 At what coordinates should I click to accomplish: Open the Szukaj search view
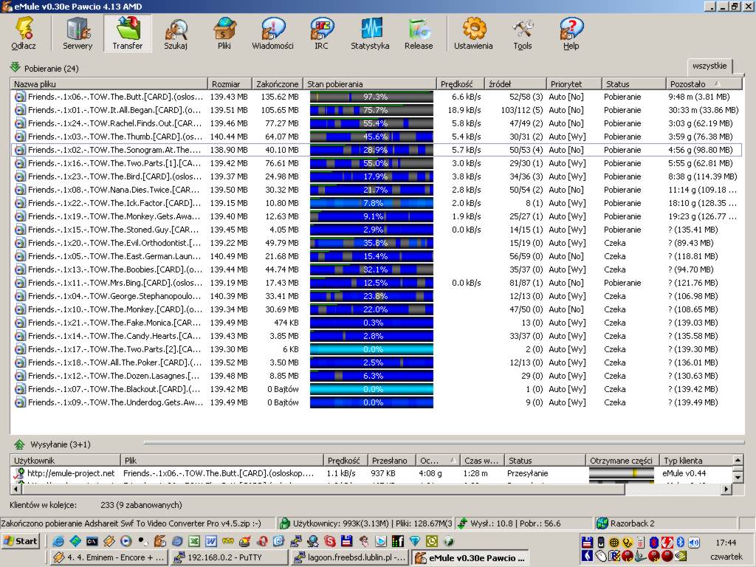176,33
